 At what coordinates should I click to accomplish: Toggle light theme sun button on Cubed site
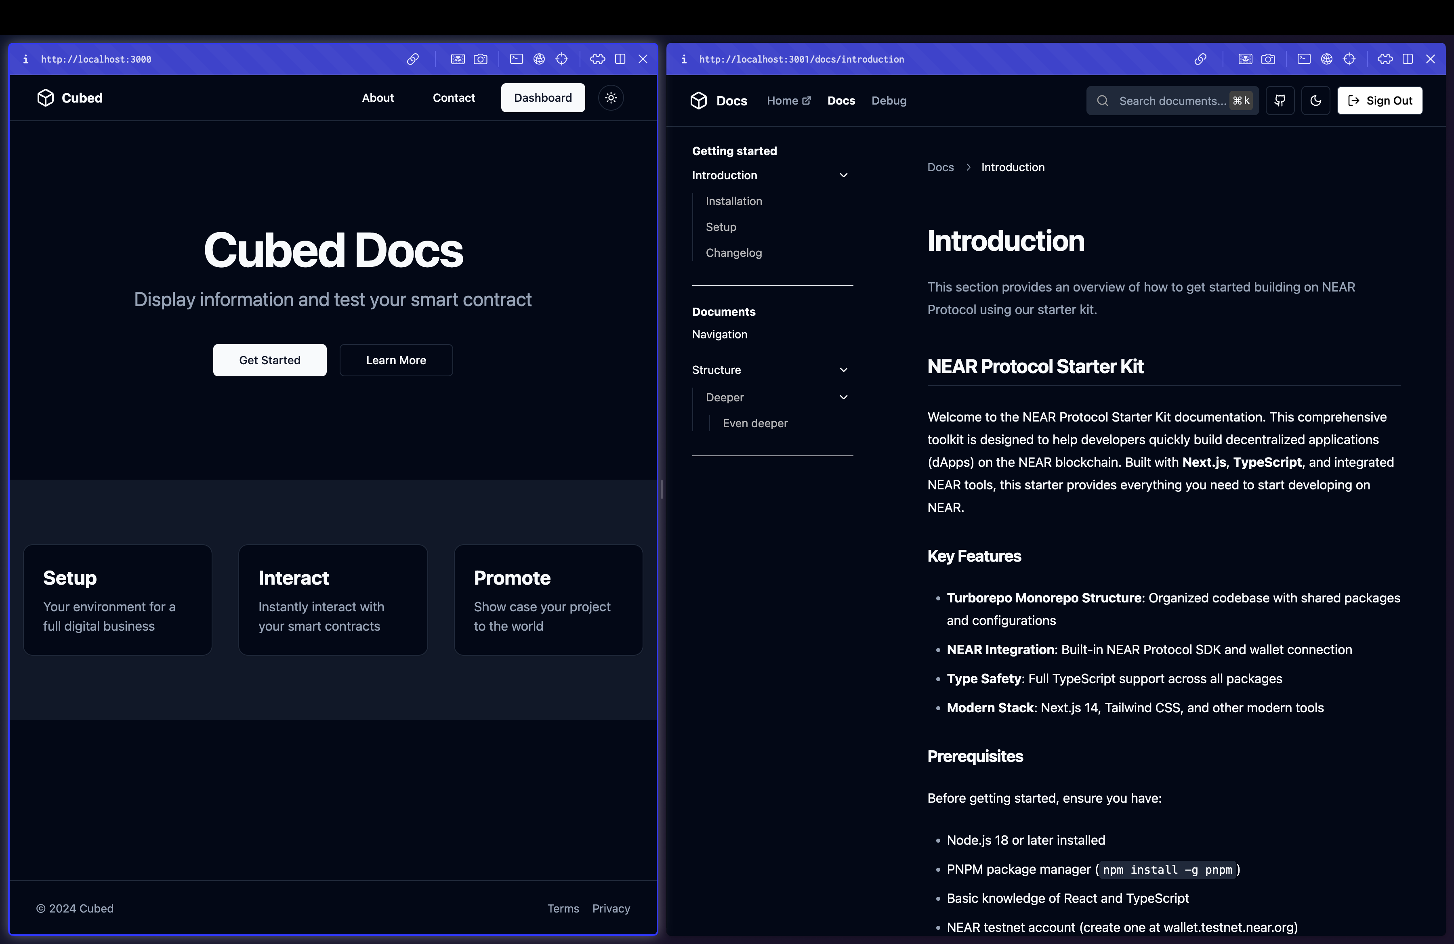tap(611, 98)
